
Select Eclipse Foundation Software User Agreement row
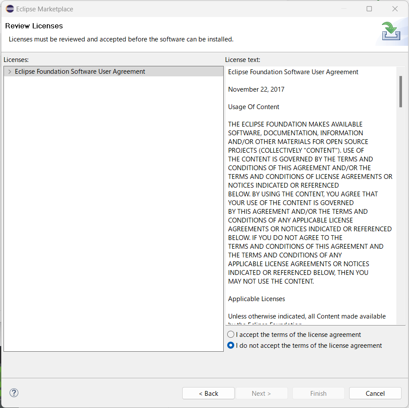coord(114,72)
